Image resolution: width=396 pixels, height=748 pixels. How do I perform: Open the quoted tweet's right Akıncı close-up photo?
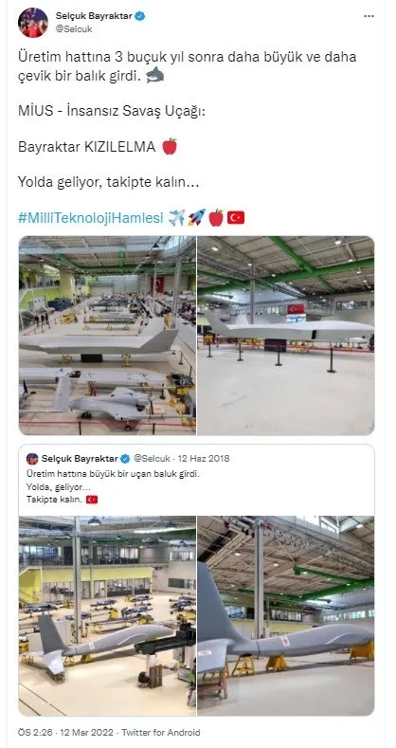286,616
